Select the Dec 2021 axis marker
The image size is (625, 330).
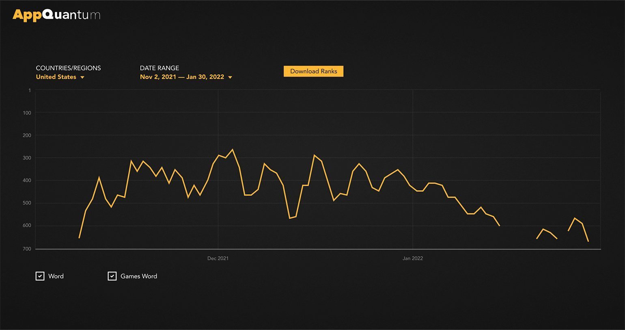[x=218, y=258]
